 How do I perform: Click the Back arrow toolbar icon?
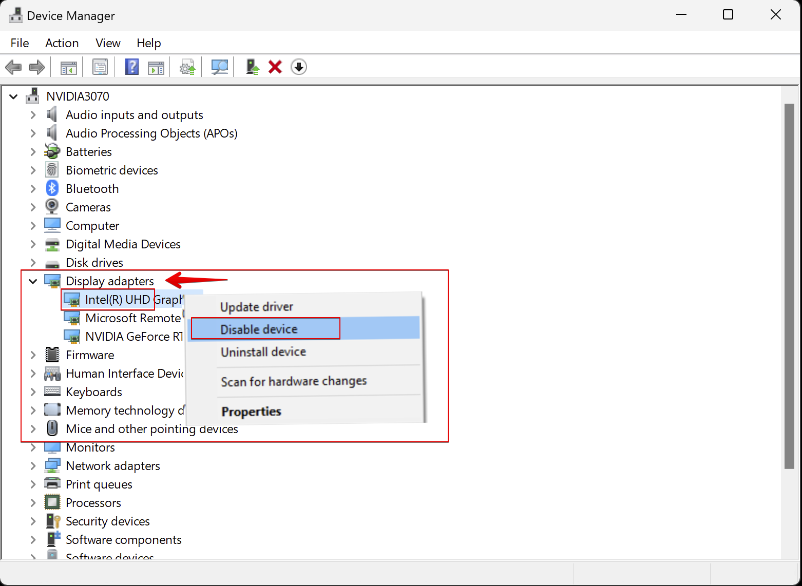point(13,67)
